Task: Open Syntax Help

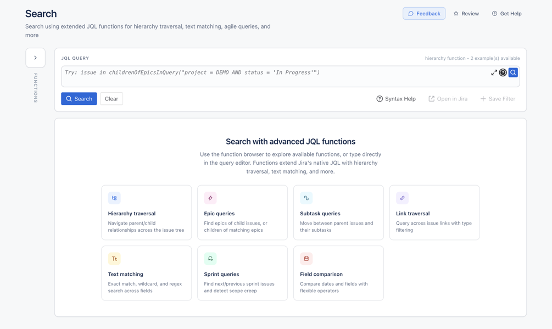Action: (x=396, y=99)
